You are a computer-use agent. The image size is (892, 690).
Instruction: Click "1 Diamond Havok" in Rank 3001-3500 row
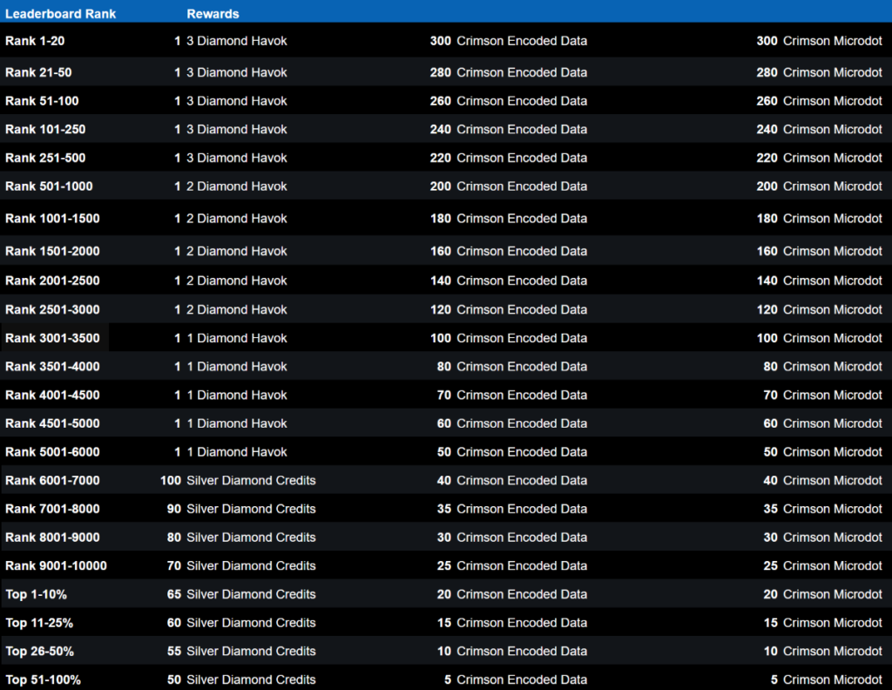[237, 338]
